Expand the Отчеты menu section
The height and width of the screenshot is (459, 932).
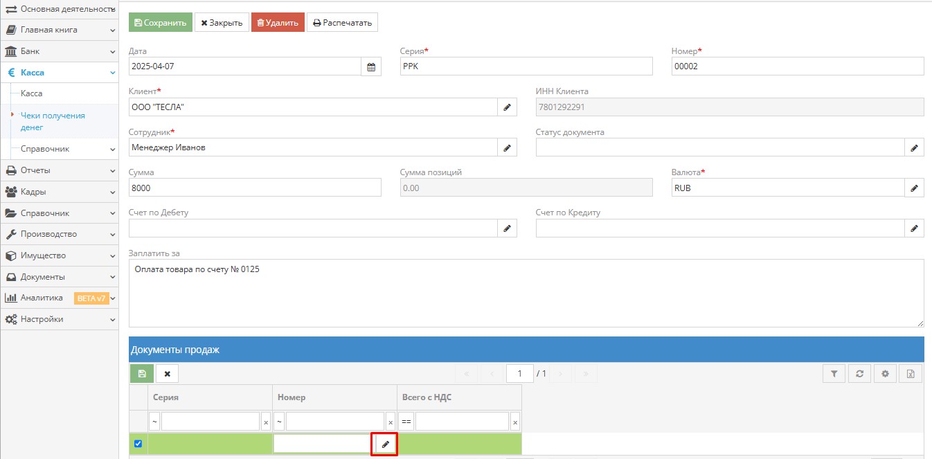click(59, 170)
